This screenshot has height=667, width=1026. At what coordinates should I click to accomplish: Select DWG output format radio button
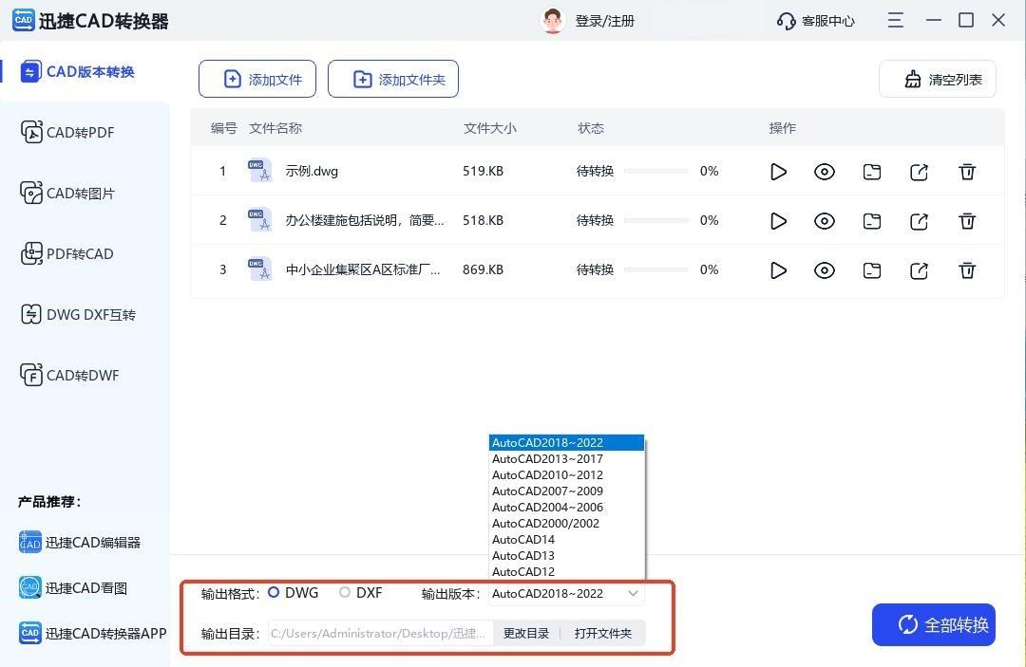[x=275, y=593]
